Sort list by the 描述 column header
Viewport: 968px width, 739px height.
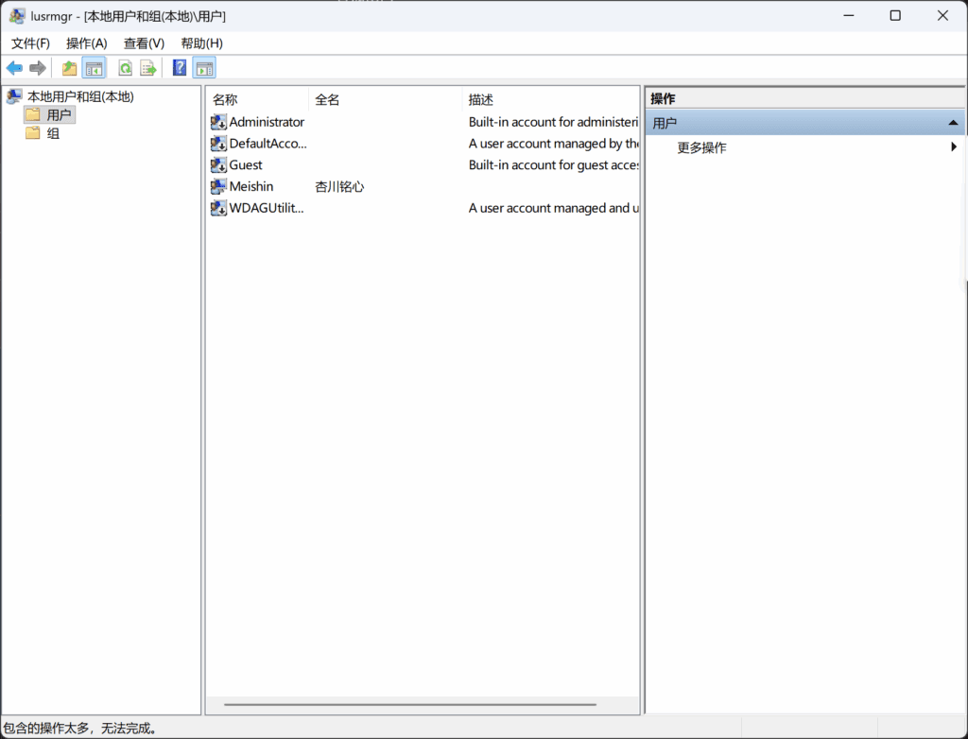pos(481,100)
